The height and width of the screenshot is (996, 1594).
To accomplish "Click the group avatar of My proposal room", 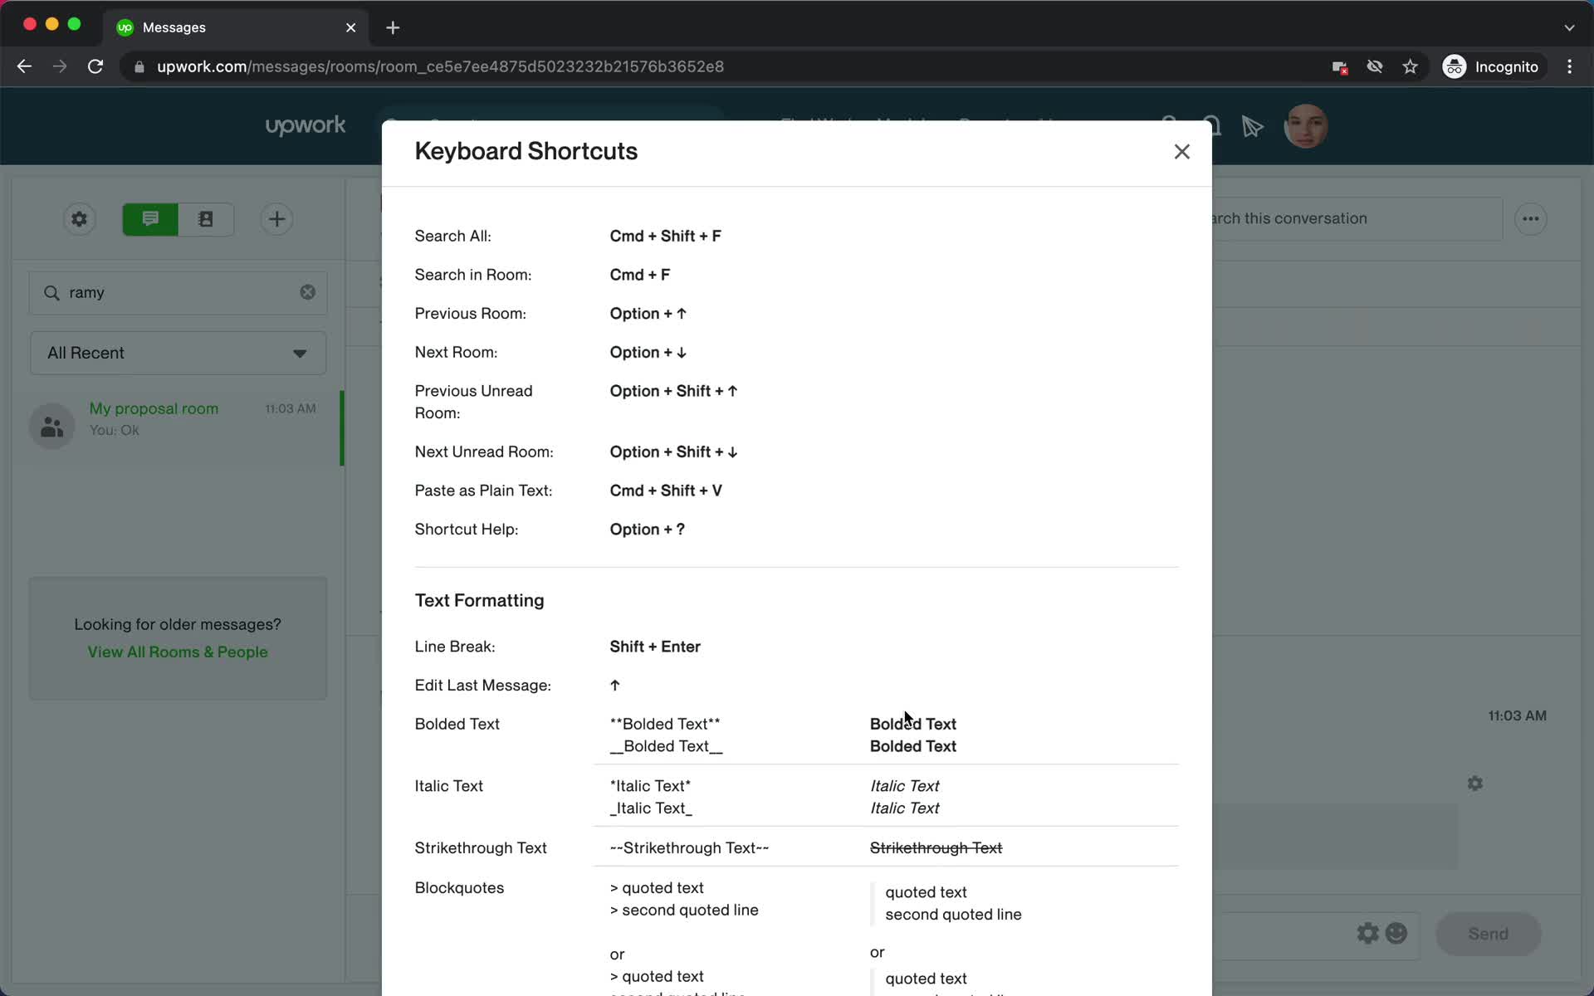I will pyautogui.click(x=52, y=427).
